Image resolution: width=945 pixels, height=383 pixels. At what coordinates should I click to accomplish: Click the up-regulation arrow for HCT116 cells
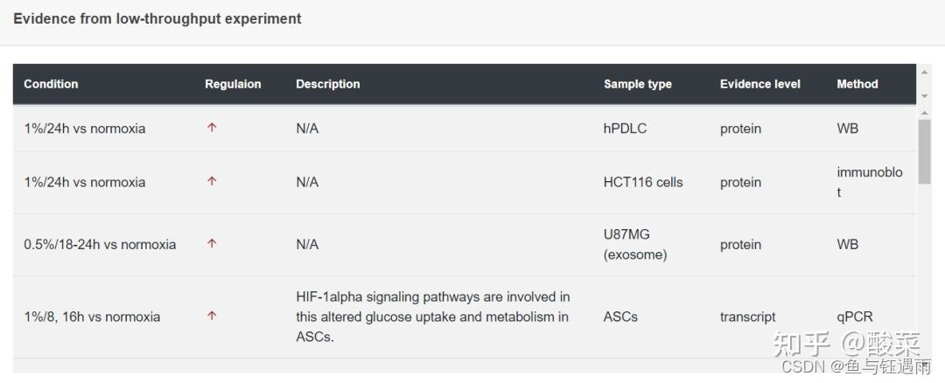[212, 181]
